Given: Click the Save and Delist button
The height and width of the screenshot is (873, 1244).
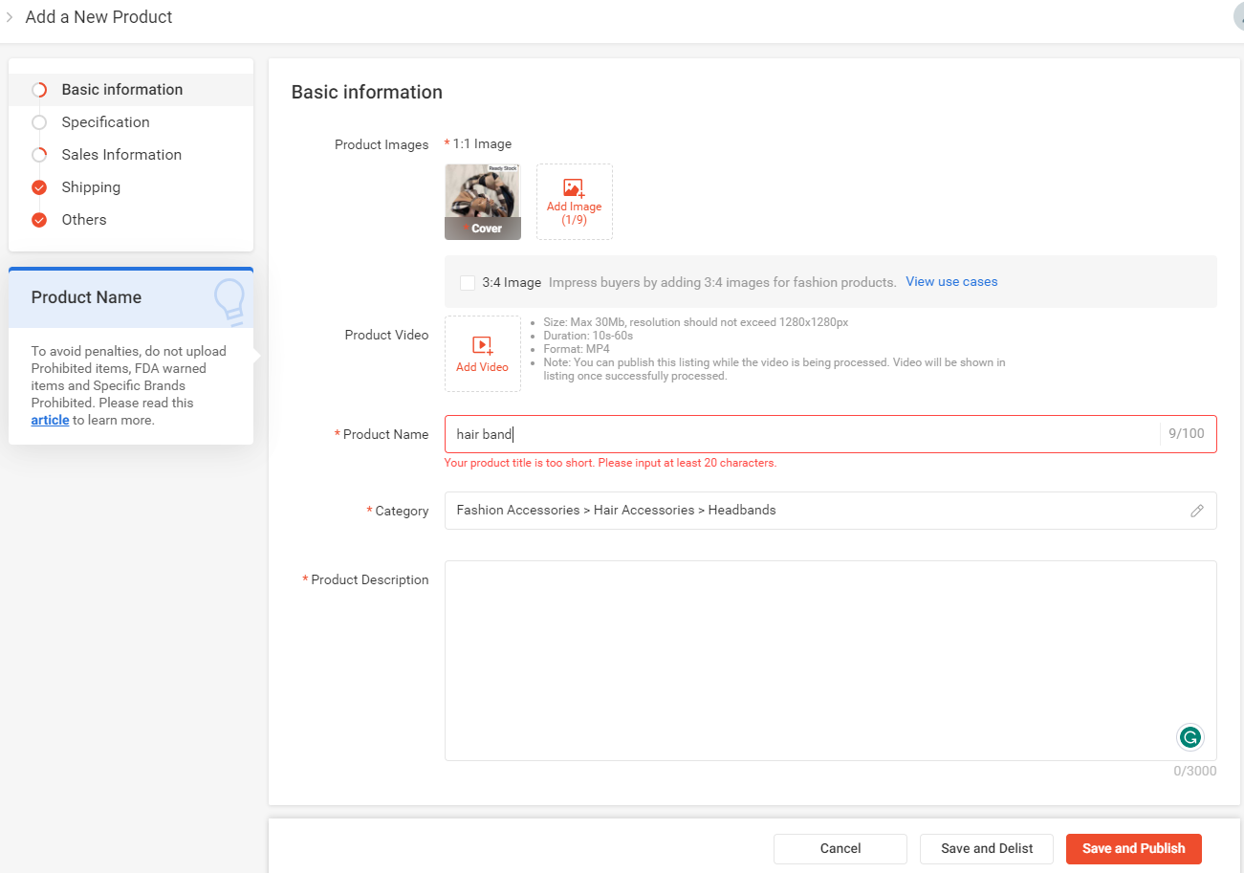Looking at the screenshot, I should click(986, 848).
